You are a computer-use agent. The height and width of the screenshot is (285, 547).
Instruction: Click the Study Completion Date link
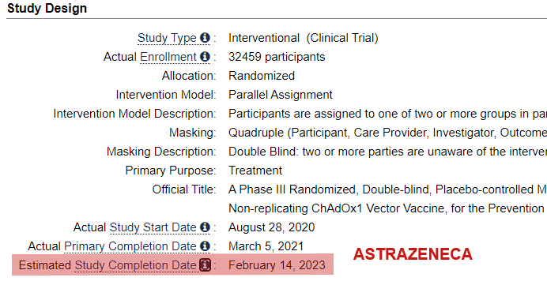coord(136,265)
